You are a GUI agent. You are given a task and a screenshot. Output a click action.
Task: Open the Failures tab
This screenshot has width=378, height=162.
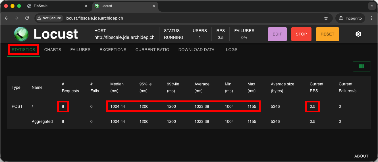(x=80, y=50)
